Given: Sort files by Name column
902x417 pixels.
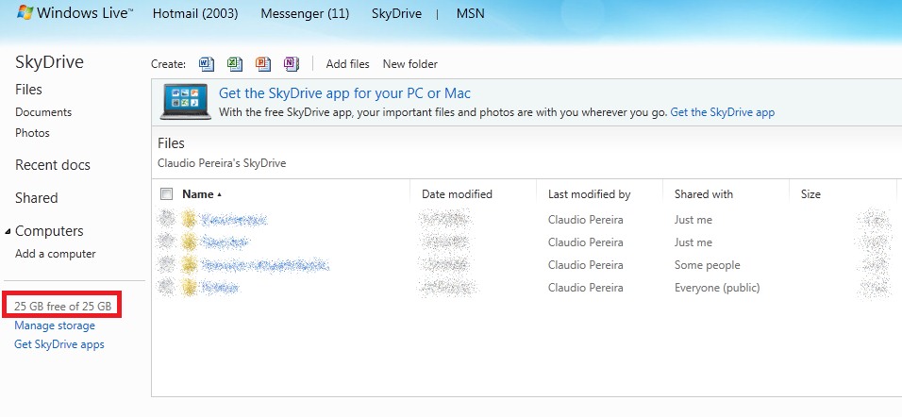Looking at the screenshot, I should [x=198, y=194].
